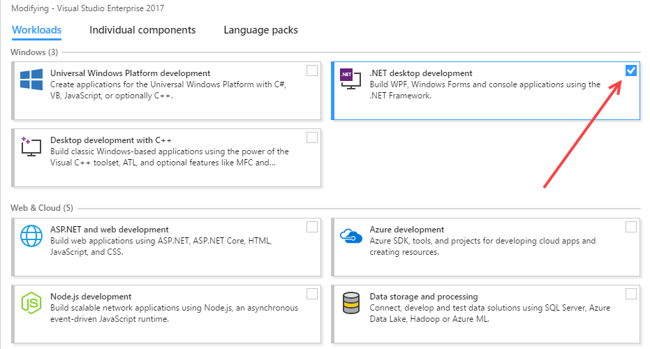Click the Azure development title text
This screenshot has height=349, width=650.
pos(406,229)
